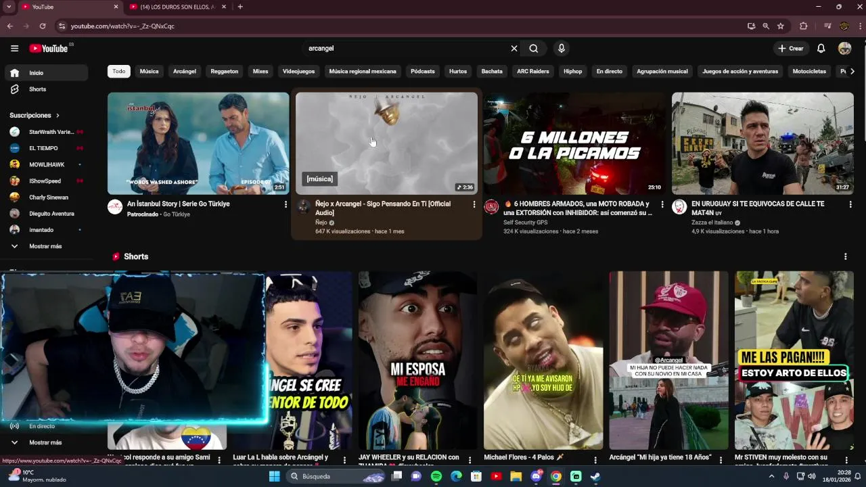
Task: Open options menu for Ñejo x Arcangel video
Action: (474, 204)
